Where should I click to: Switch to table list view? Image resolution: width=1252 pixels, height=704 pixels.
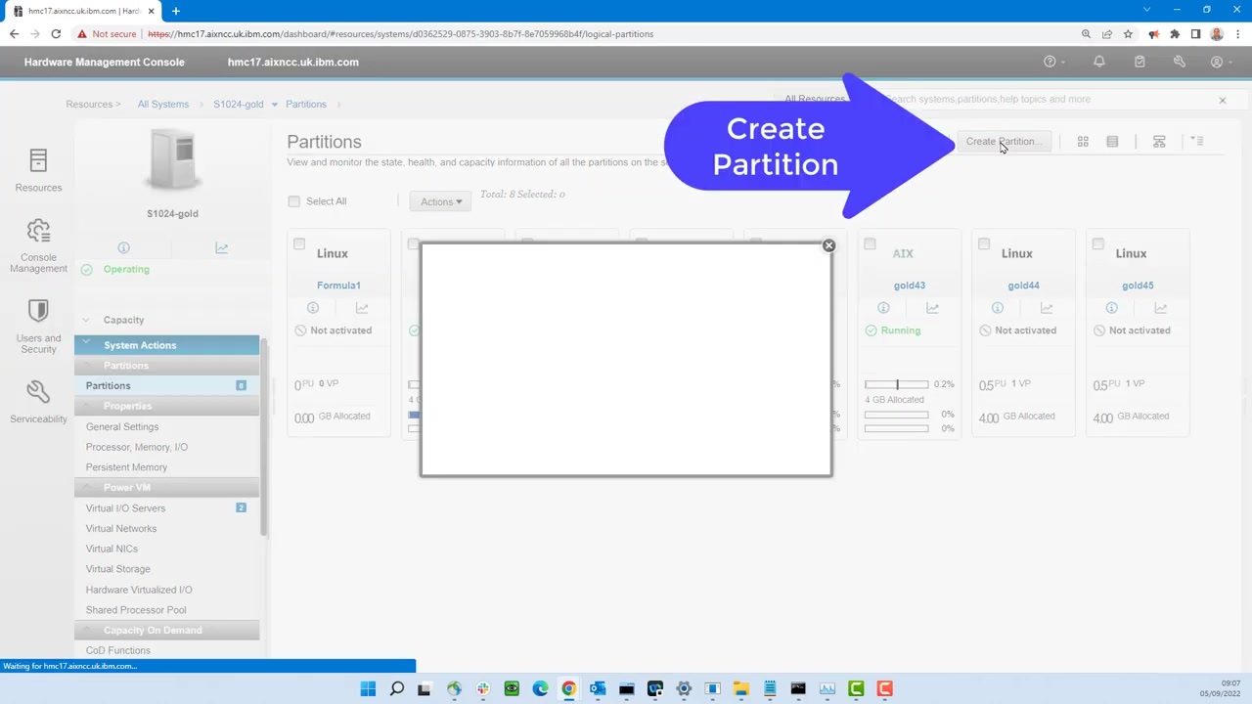tap(1112, 142)
